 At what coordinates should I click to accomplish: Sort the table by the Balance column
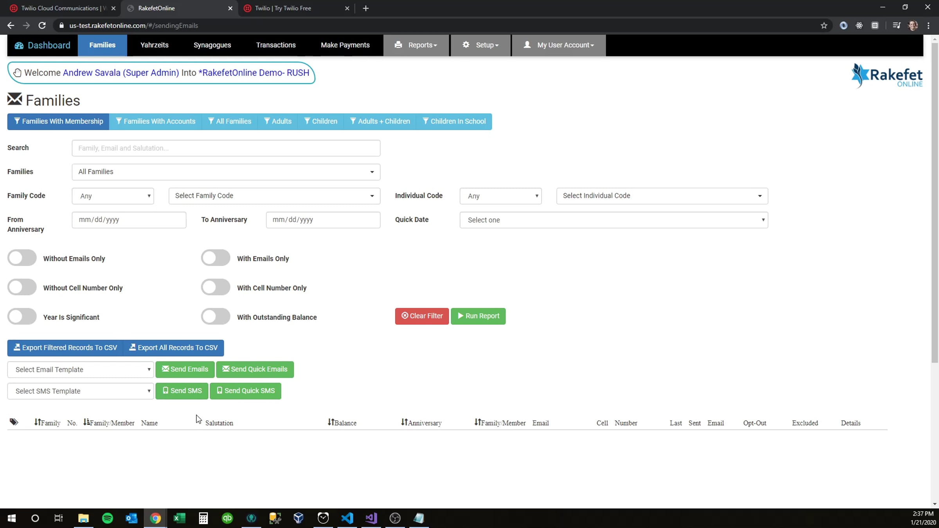[342, 422]
